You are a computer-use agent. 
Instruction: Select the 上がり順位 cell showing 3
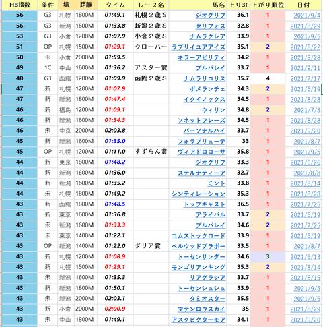click(x=268, y=256)
